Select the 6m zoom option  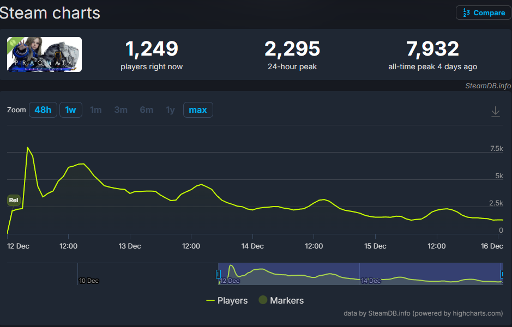(146, 110)
